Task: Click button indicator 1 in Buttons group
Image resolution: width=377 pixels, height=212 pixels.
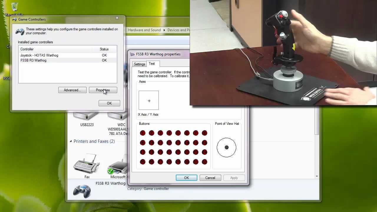Action: (x=143, y=133)
